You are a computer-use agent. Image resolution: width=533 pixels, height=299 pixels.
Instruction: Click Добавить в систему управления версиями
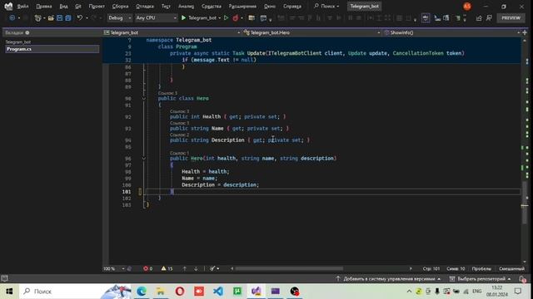tap(389, 279)
